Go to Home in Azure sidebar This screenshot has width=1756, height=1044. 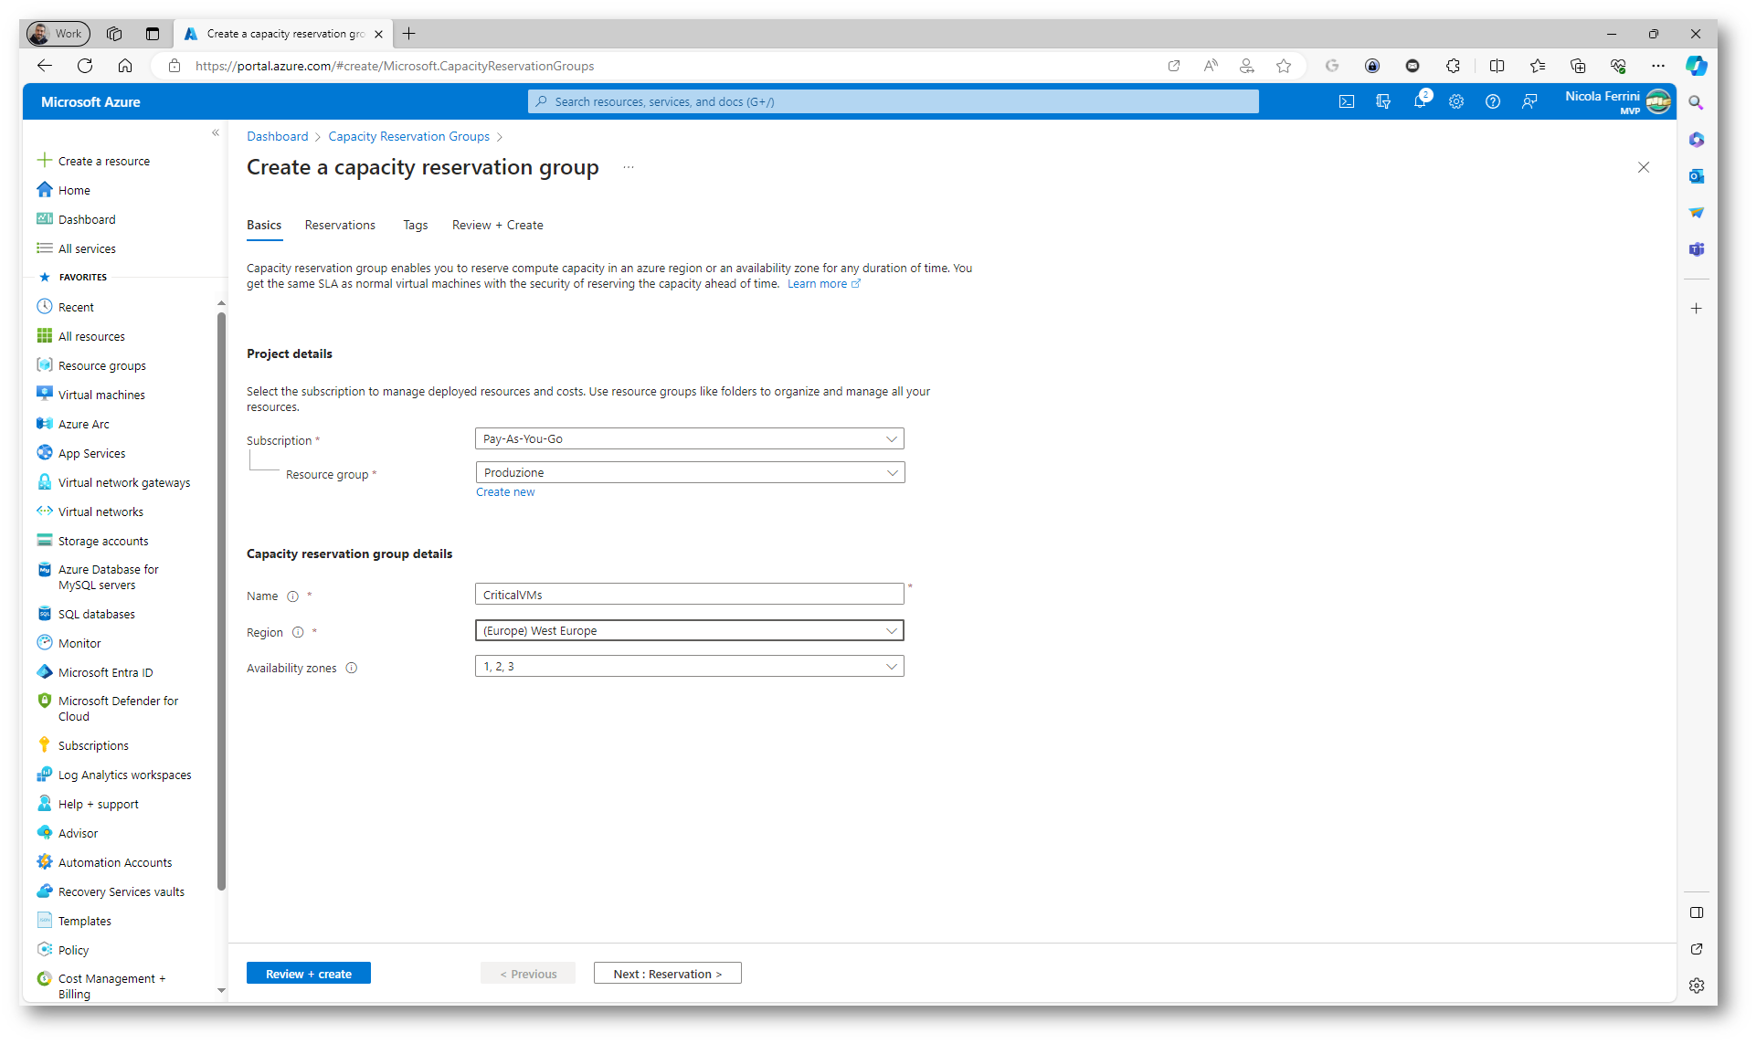click(x=74, y=190)
